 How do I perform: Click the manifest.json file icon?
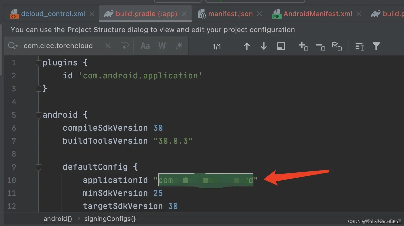pyautogui.click(x=202, y=14)
